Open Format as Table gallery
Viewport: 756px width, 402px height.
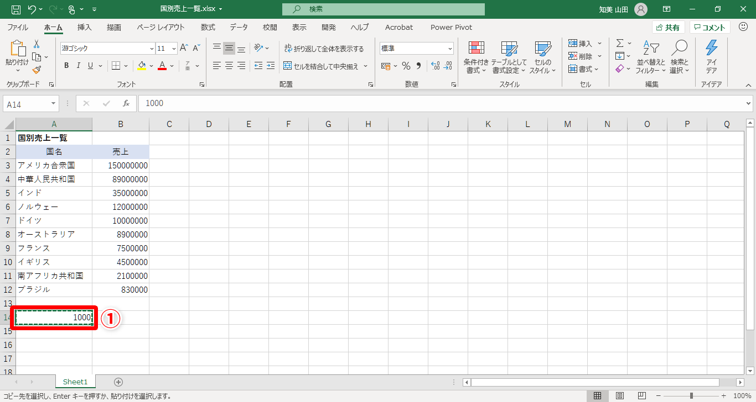[509, 57]
